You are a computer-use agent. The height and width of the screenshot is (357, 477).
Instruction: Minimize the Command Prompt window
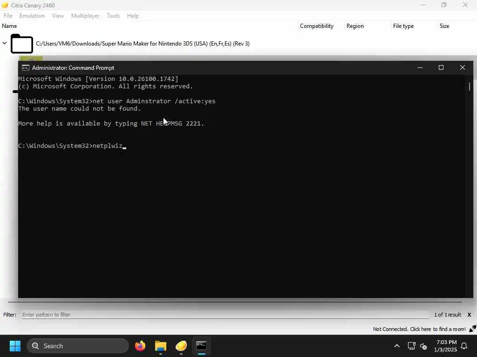tap(420, 68)
